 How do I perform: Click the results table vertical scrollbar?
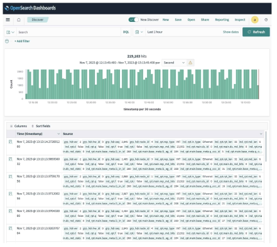tap(266, 146)
